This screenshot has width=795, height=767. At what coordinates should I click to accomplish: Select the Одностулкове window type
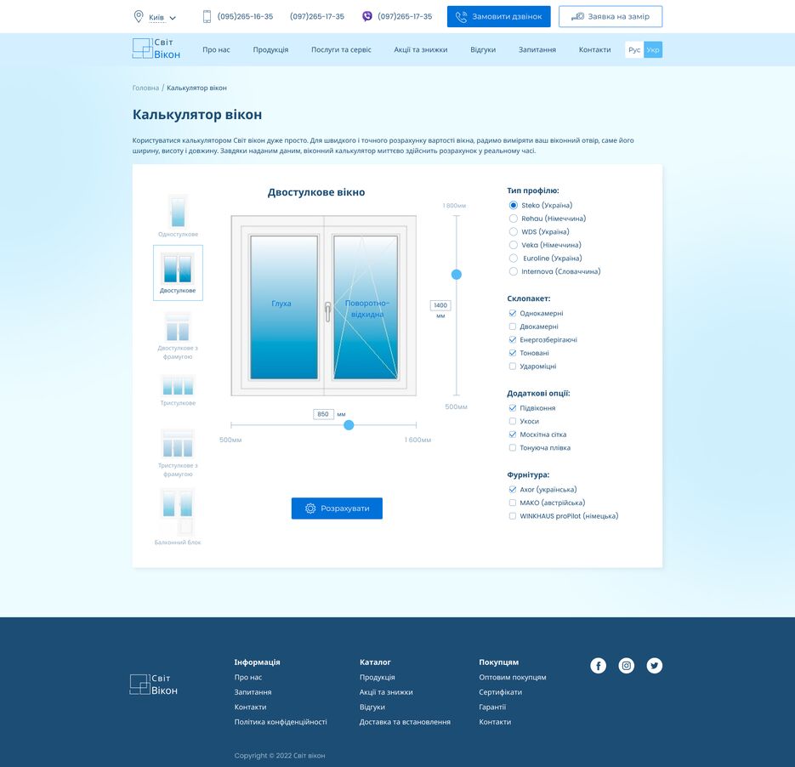tap(178, 217)
